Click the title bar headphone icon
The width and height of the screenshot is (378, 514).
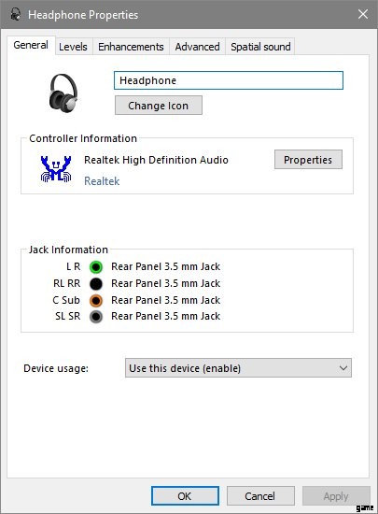click(15, 14)
